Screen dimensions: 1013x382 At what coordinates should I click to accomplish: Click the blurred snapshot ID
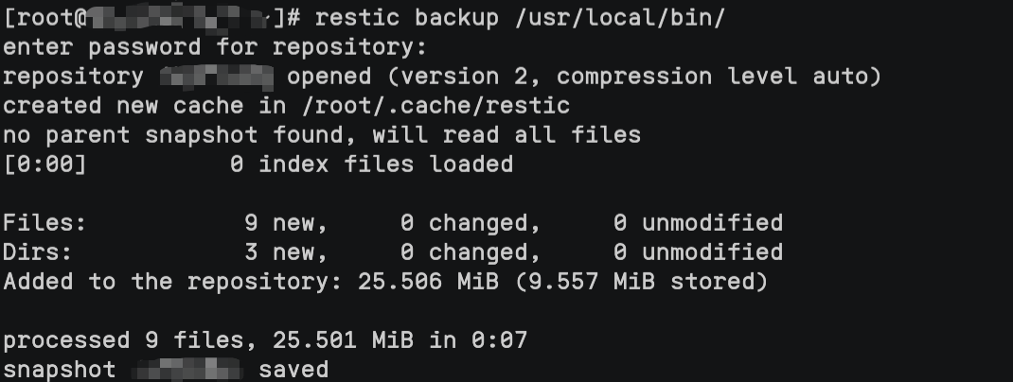(187, 369)
